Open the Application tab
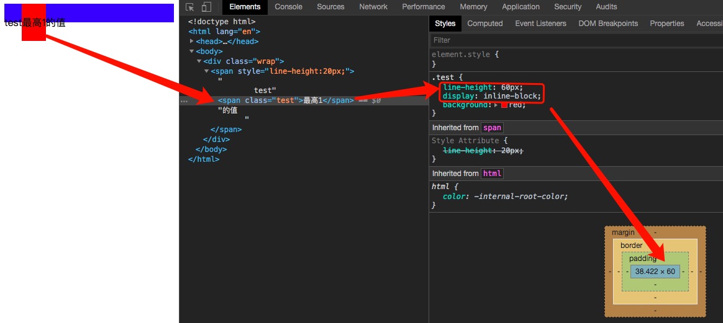This screenshot has height=323, width=723. click(x=521, y=7)
